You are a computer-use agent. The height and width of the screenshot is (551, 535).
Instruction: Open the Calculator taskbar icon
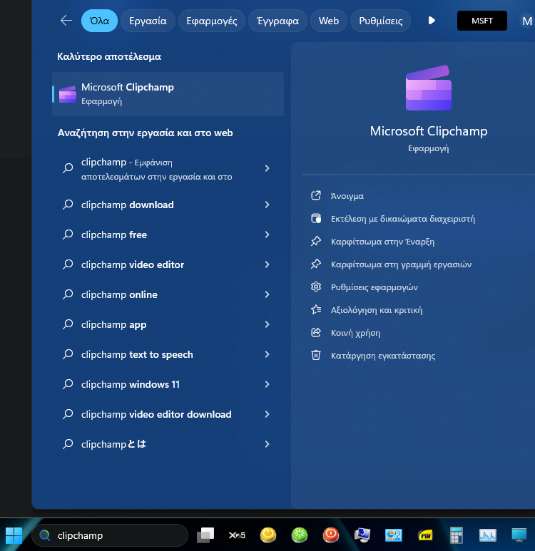tap(457, 535)
